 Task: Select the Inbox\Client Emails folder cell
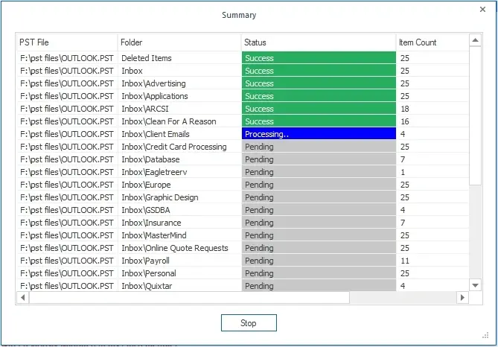pyautogui.click(x=179, y=134)
